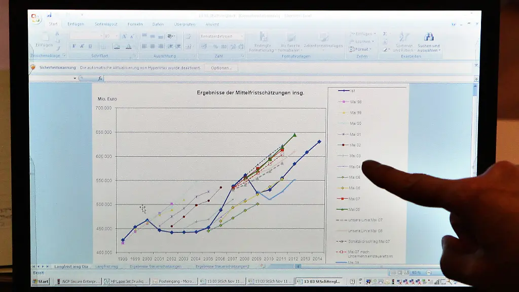The image size is (519, 292).
Task: Toggle underline formatting (U)
Action: click(x=90, y=46)
